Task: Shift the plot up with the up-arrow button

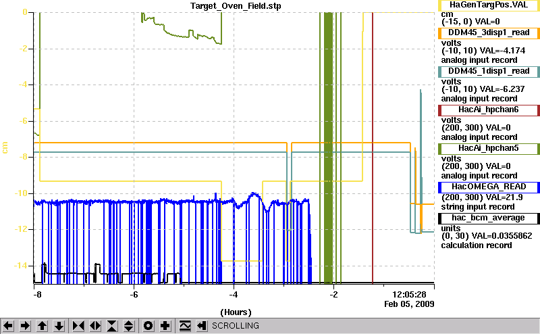Action: click(43, 326)
